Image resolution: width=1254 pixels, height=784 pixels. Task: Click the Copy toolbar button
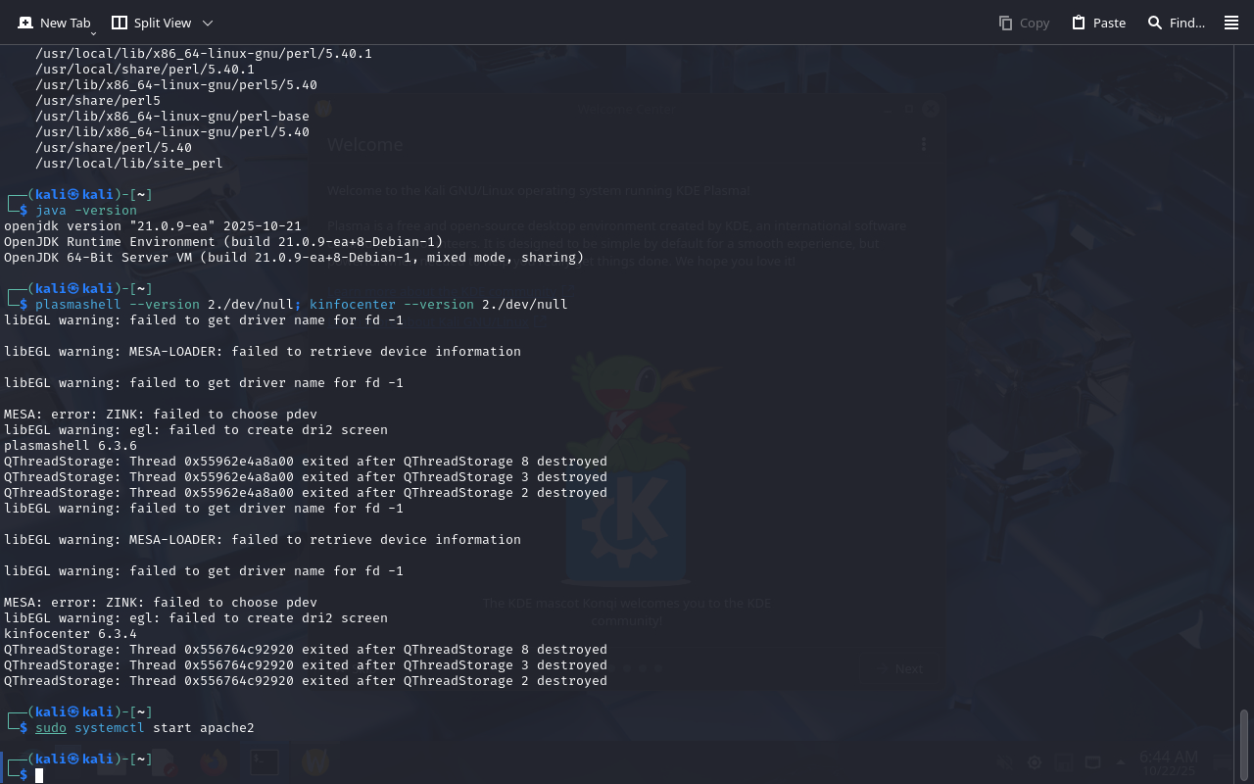click(1024, 23)
